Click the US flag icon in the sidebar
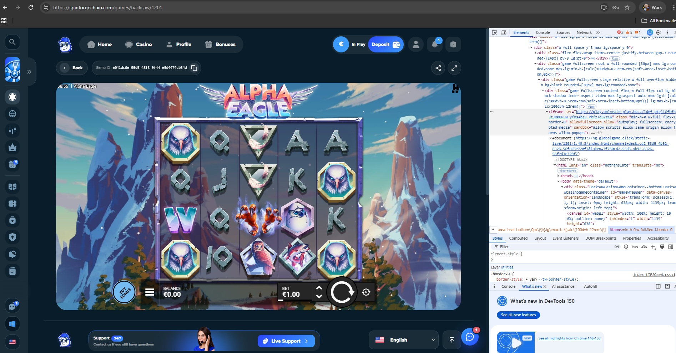 pyautogui.click(x=12, y=342)
